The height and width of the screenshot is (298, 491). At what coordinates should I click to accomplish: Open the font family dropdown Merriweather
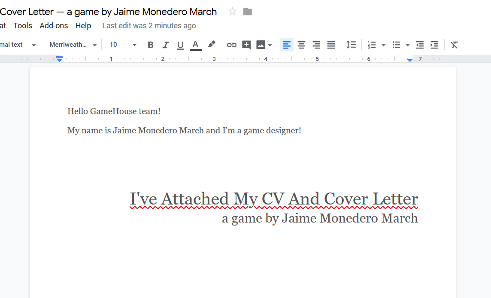pyautogui.click(x=73, y=45)
